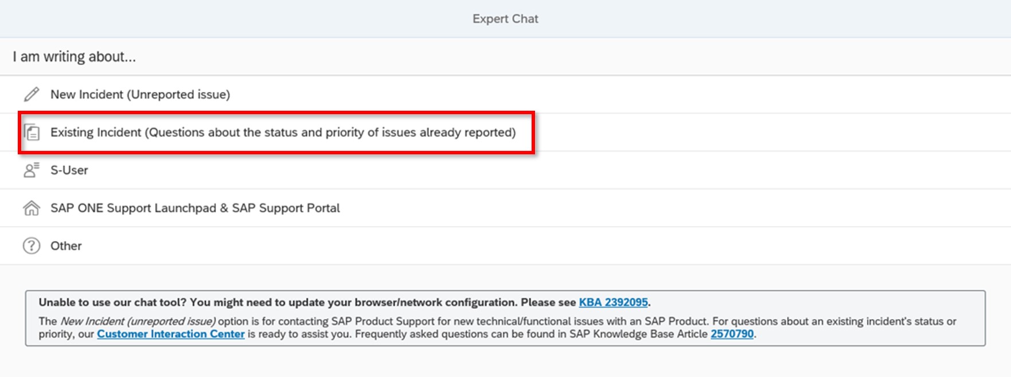The height and width of the screenshot is (377, 1011).
Task: Open Knowledge Base Article 2570790 link
Action: [x=732, y=334]
